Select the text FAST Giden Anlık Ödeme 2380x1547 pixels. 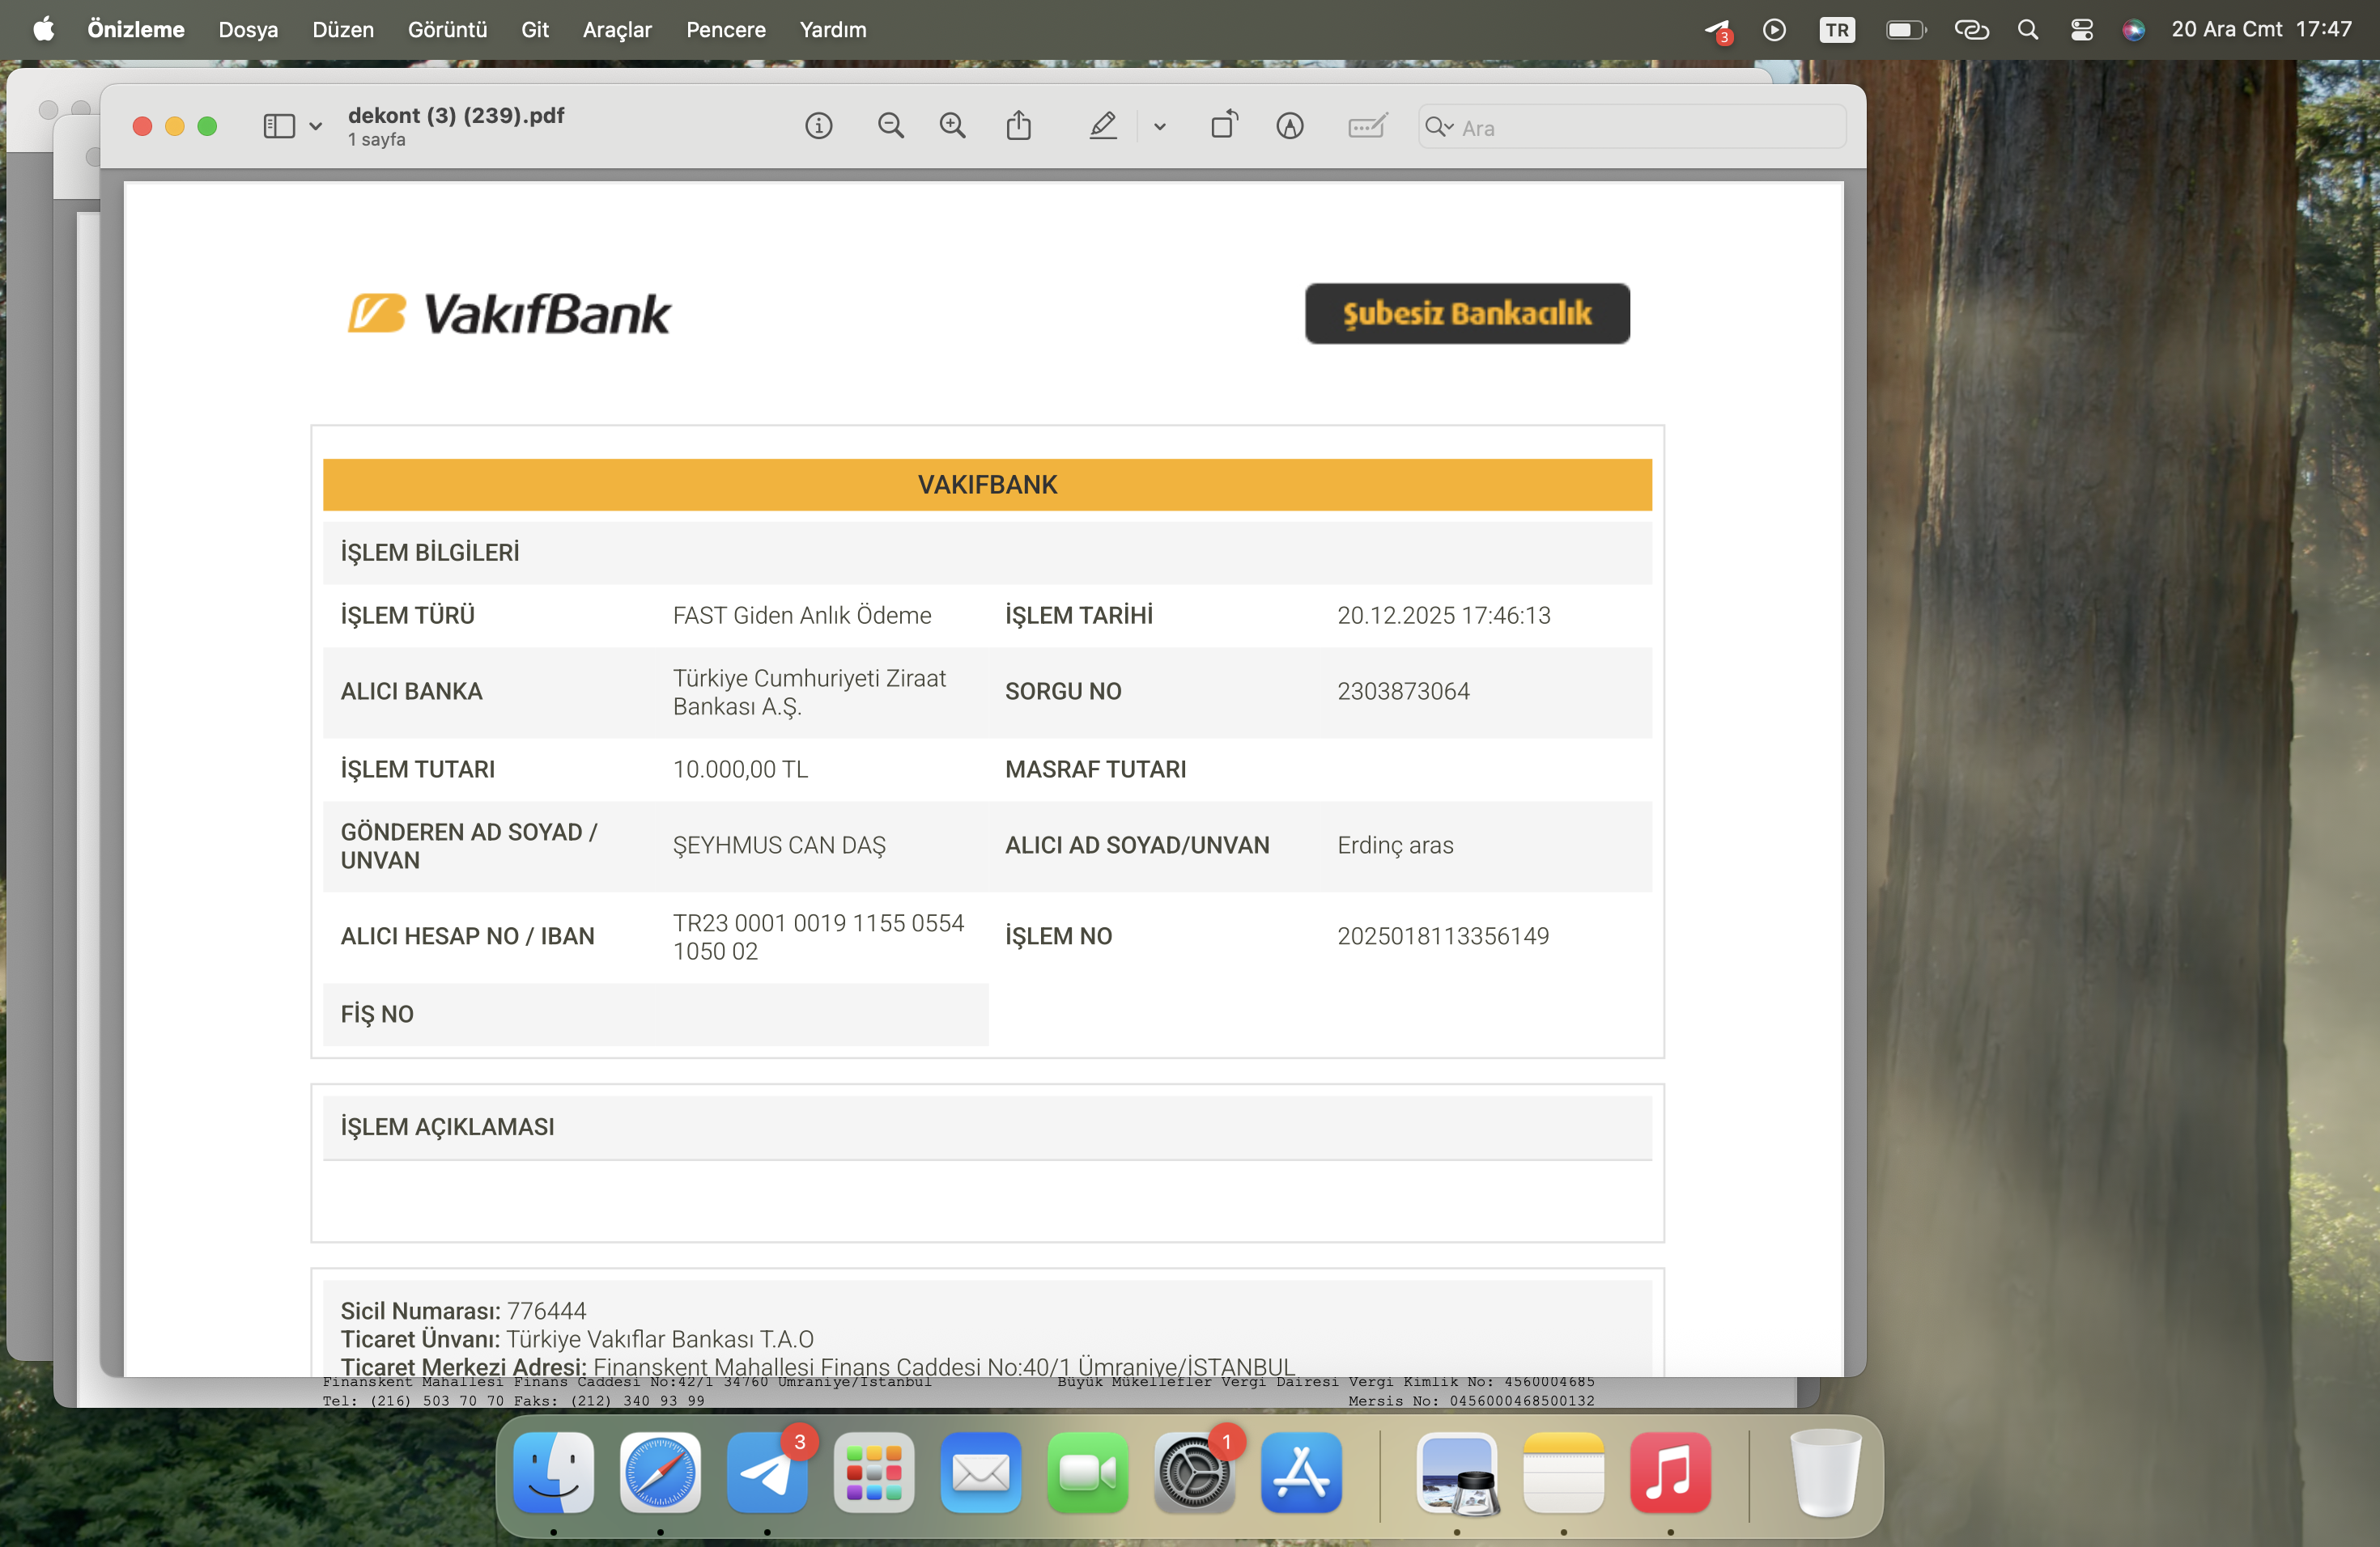(802, 616)
